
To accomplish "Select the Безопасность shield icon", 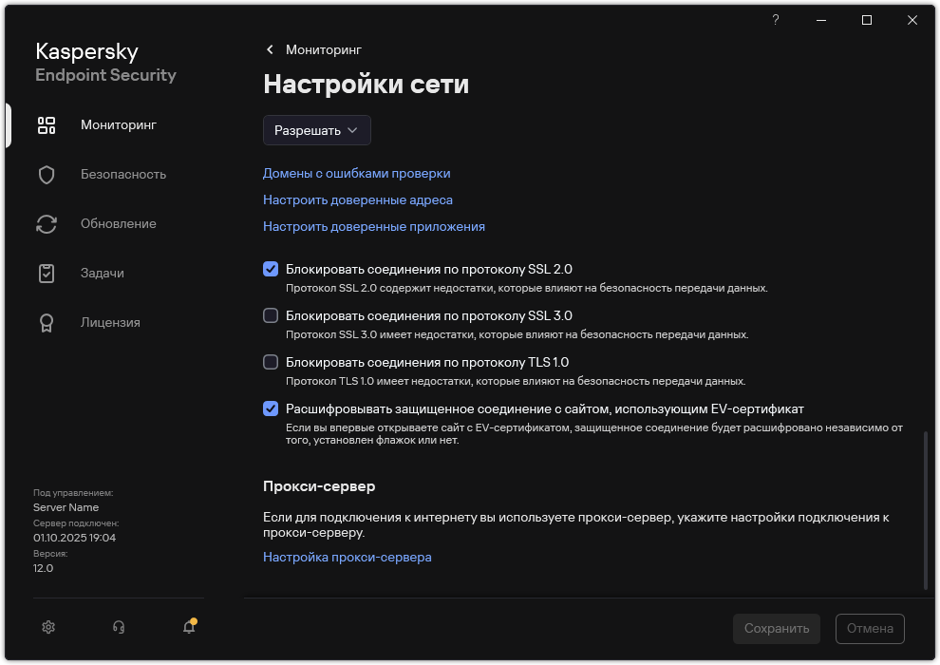I will pos(47,174).
